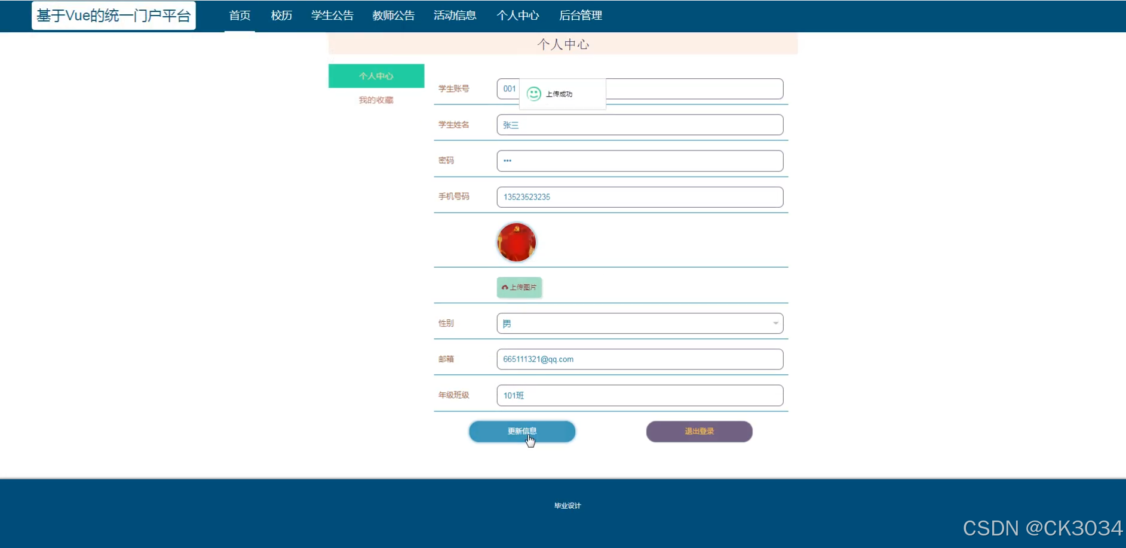
Task: Click the email field showing 665111321@qq.com
Action: pyautogui.click(x=639, y=359)
